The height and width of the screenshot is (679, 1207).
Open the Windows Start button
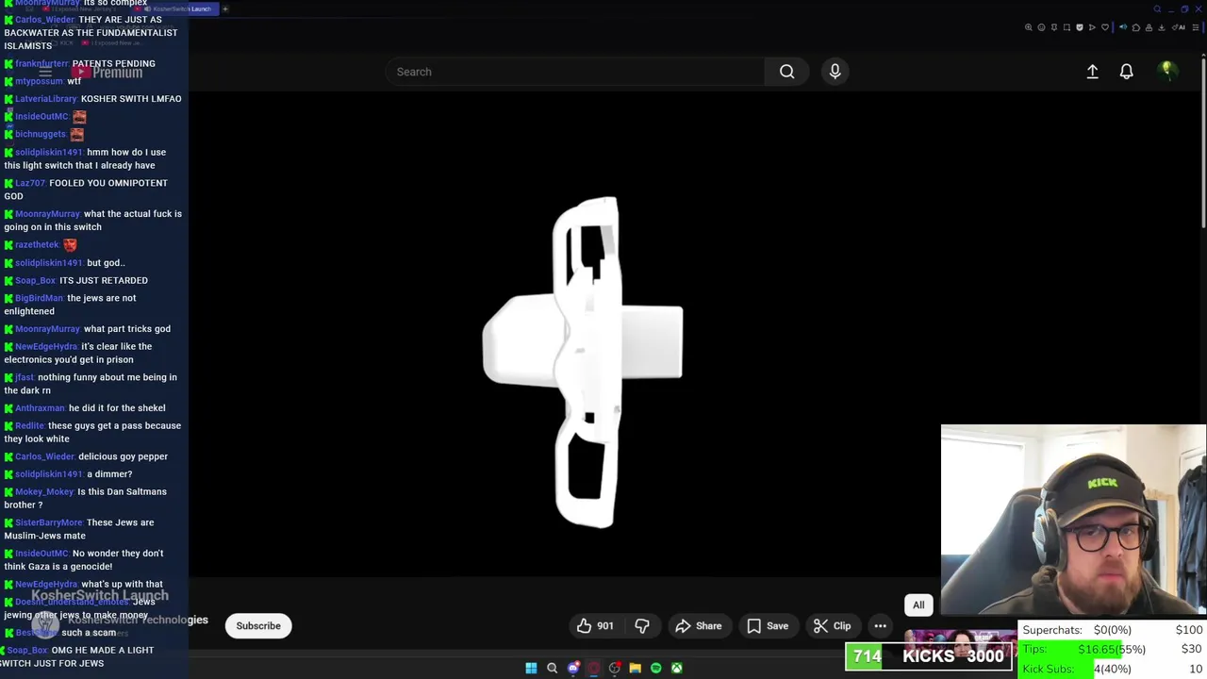[x=531, y=668]
